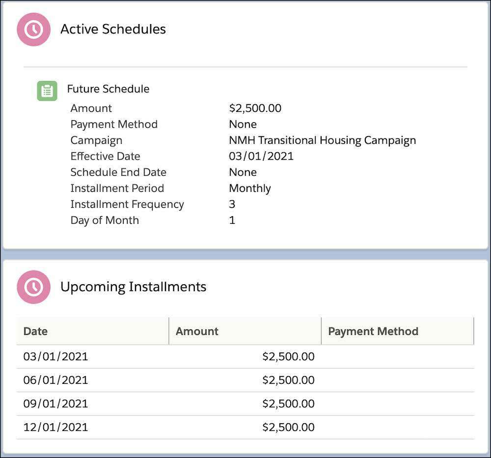Click the Effective Date value 03/01/2021
This screenshot has width=491, height=458.
[261, 156]
